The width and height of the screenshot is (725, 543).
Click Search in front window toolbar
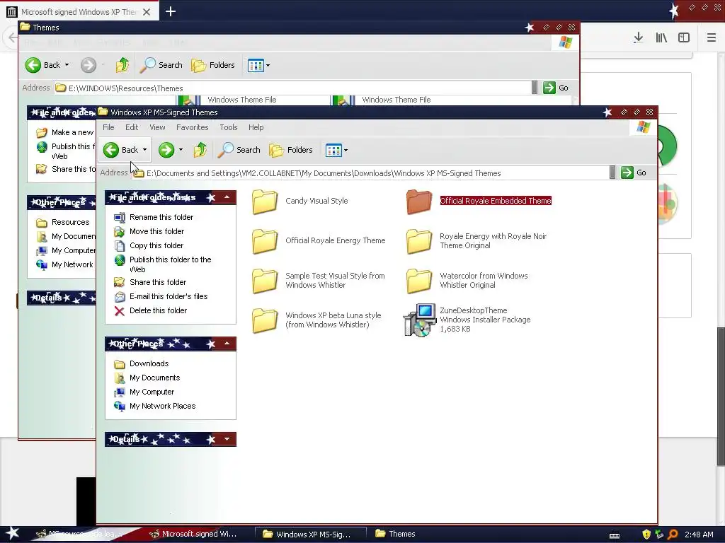click(x=239, y=150)
